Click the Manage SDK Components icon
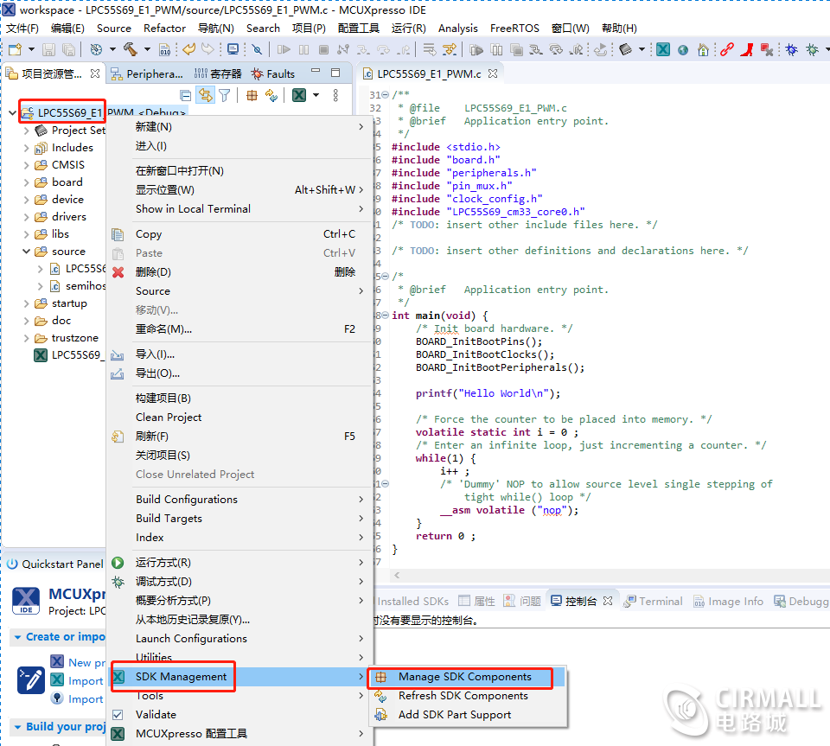The width and height of the screenshot is (830, 746). [380, 677]
